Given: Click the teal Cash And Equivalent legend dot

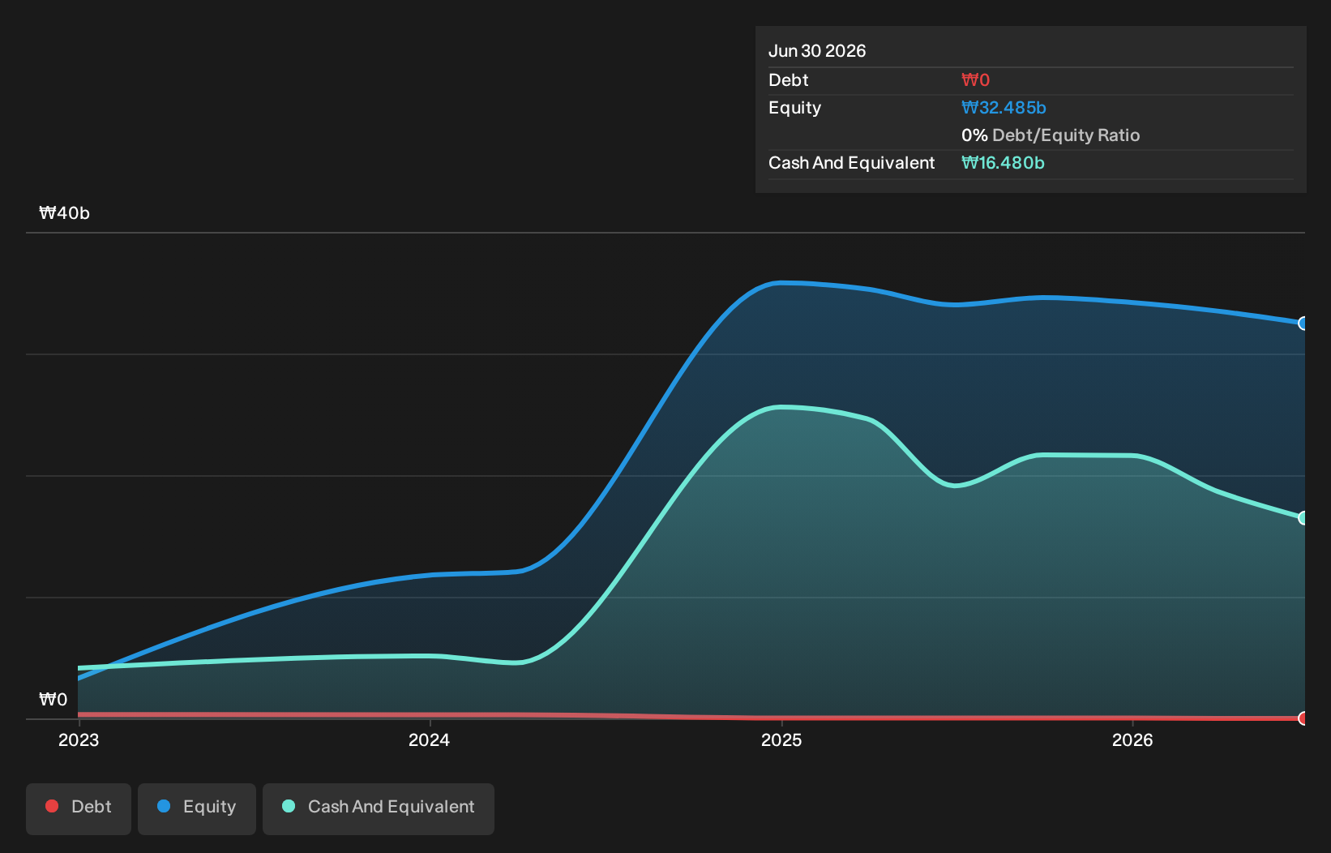Looking at the screenshot, I should 289,806.
